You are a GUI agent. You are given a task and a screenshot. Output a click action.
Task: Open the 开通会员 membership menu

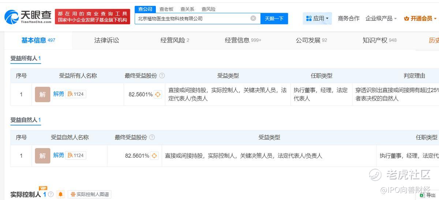pyautogui.click(x=420, y=18)
